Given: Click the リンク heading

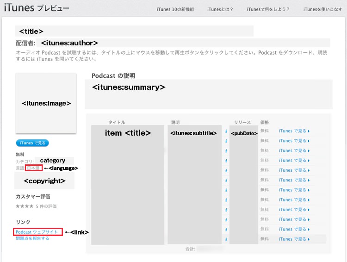Looking at the screenshot, I should coord(23,222).
